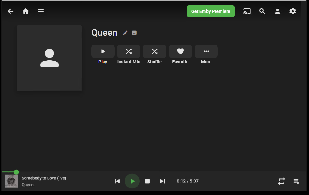Open the play queue icon
This screenshot has height=195, width=309.
click(x=296, y=181)
